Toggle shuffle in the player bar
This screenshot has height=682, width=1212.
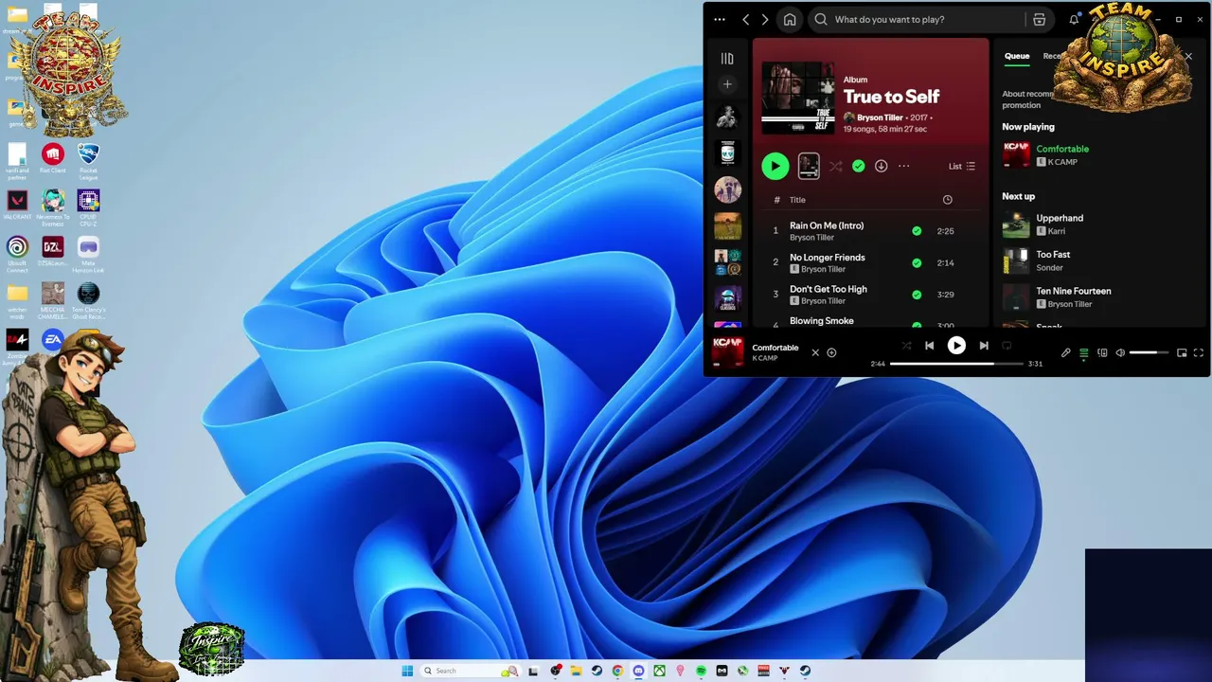pos(906,346)
